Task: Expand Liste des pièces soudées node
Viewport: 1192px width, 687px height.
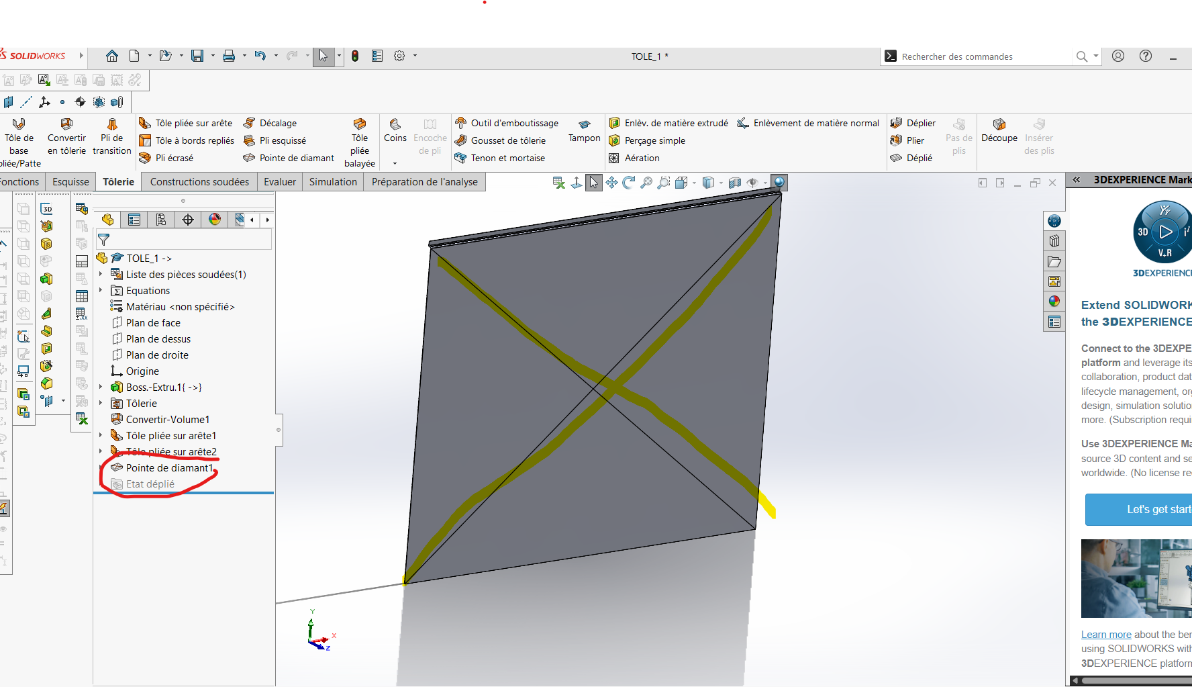Action: click(101, 274)
